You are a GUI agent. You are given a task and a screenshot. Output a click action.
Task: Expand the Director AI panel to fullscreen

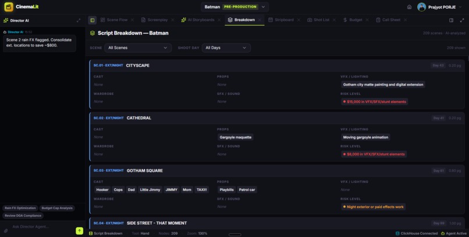(79, 20)
